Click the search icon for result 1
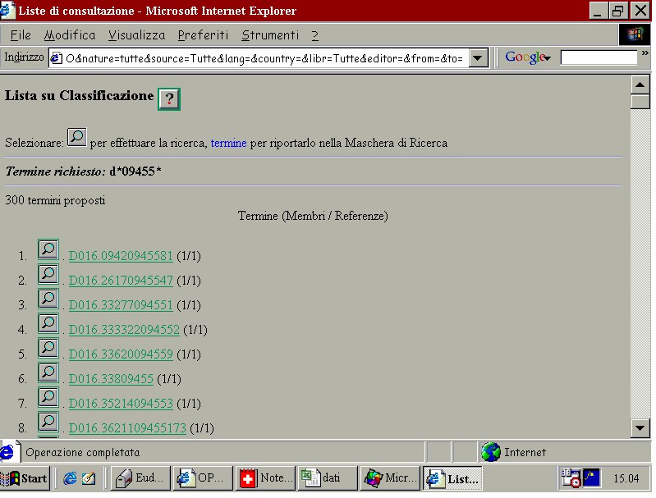Screen dimensions: 656x498 pos(48,249)
